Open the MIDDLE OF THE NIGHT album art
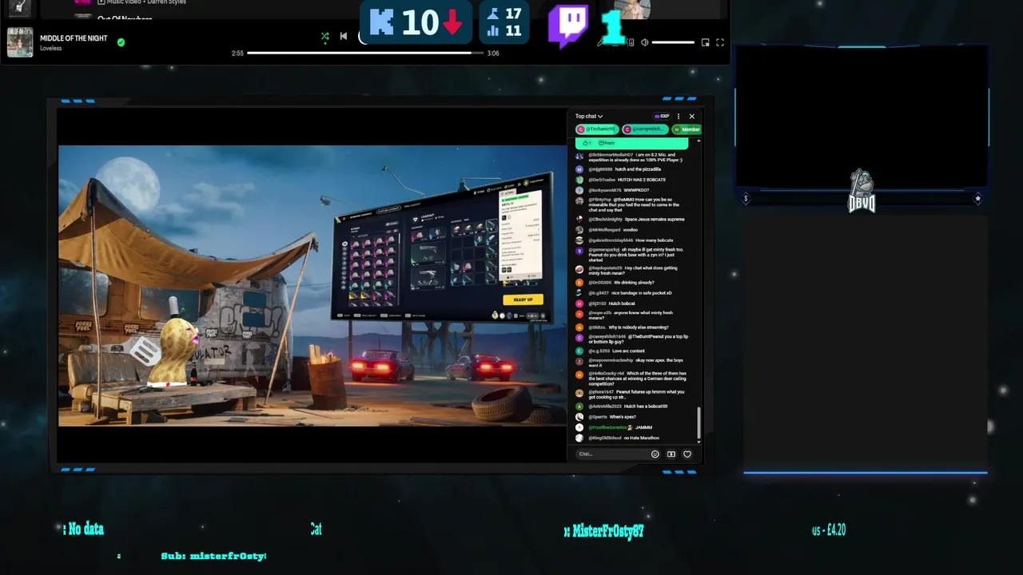The height and width of the screenshot is (575, 1023). 20,42
